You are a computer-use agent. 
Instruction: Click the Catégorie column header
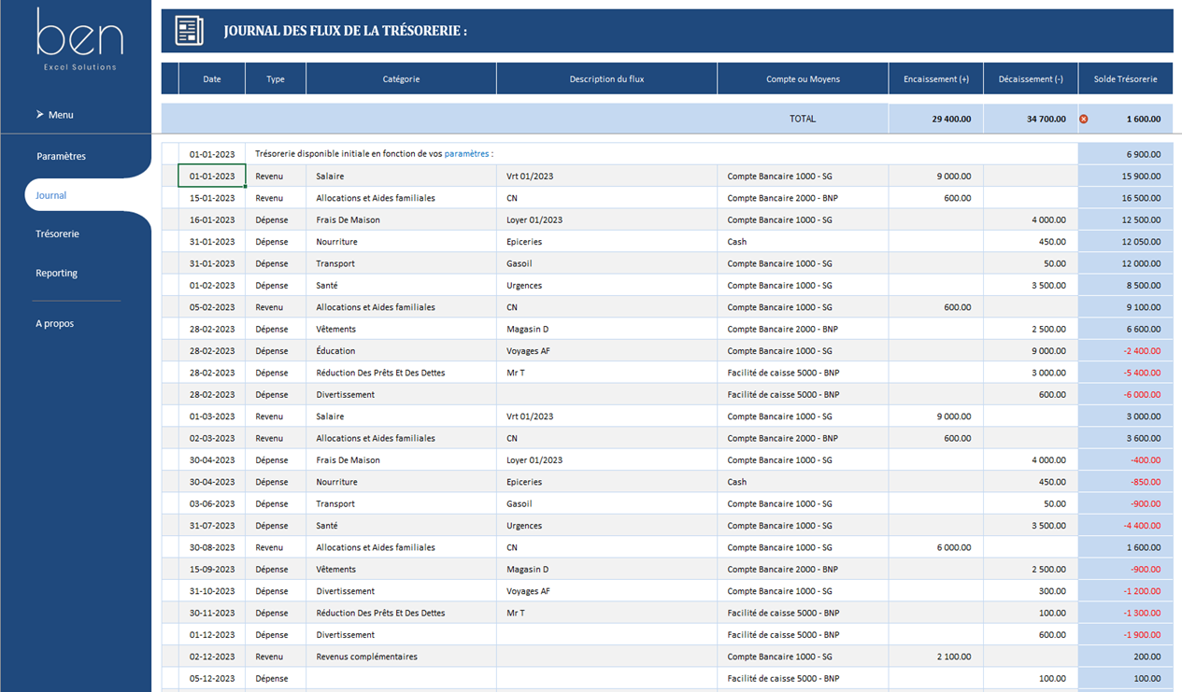click(401, 78)
